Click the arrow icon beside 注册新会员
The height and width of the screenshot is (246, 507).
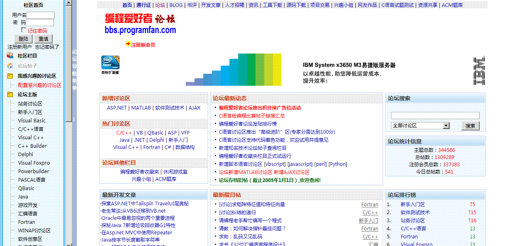[x=128, y=44]
